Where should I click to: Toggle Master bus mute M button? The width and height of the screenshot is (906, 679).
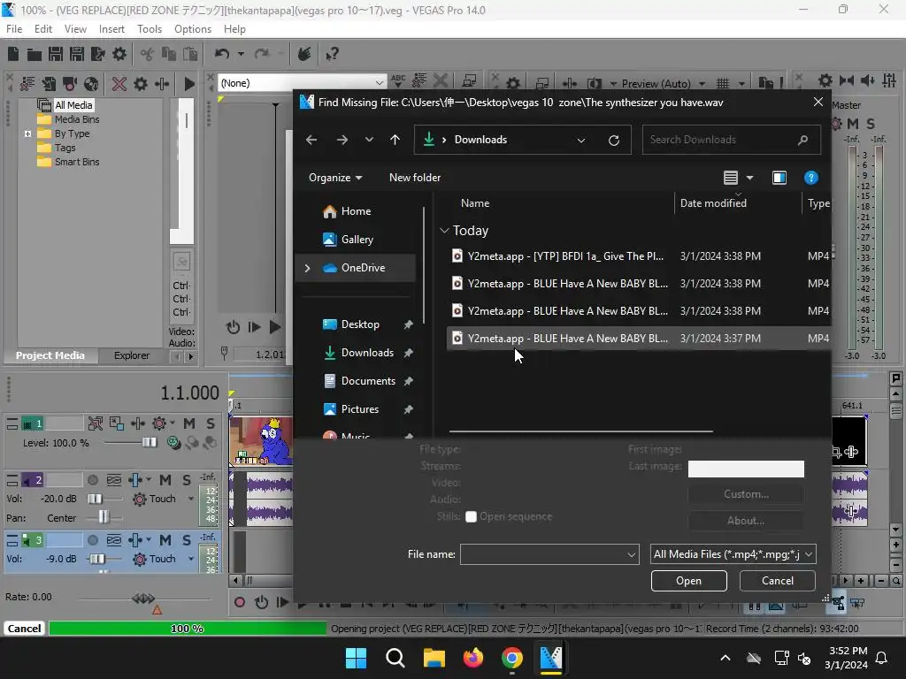coord(853,124)
